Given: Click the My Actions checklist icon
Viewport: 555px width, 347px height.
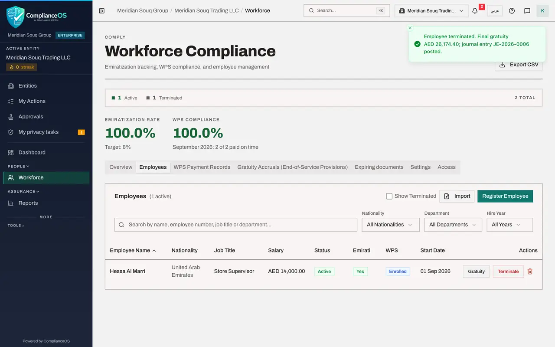Looking at the screenshot, I should tap(11, 101).
